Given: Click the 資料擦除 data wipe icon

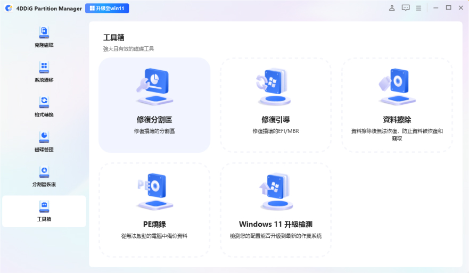Looking at the screenshot, I should pos(397,87).
